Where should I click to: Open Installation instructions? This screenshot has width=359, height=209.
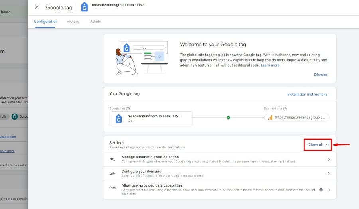[x=307, y=94]
